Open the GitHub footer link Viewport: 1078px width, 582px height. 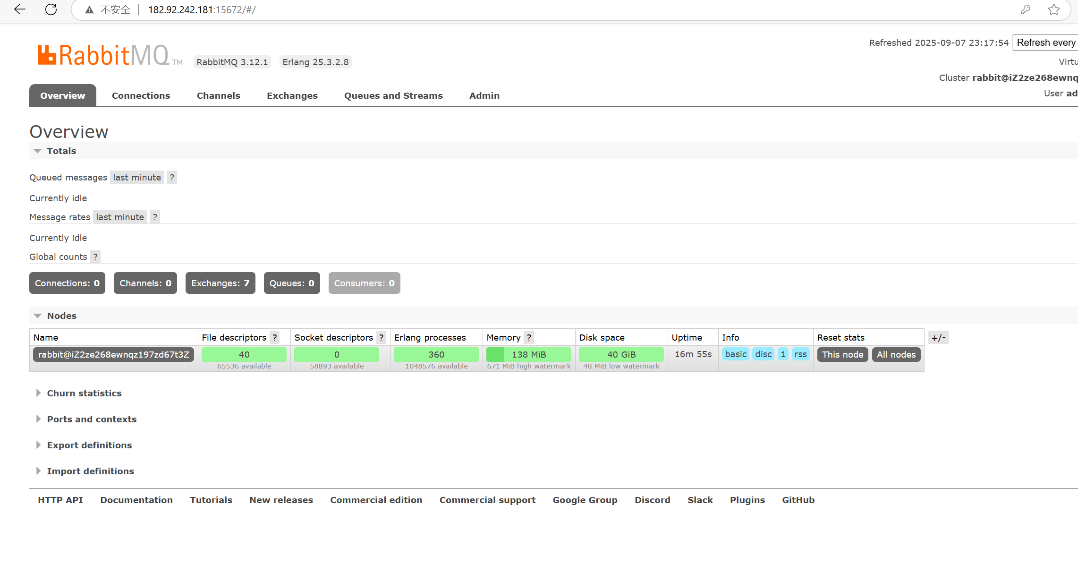click(x=798, y=500)
